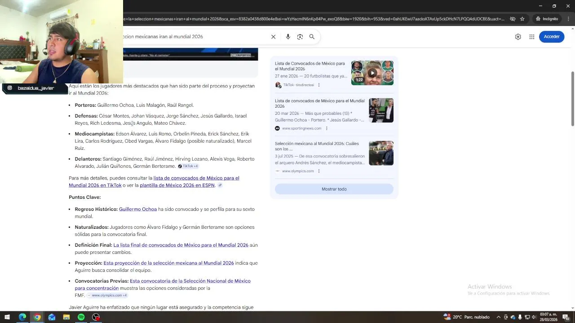Open the Mail app in taskbar
Image resolution: width=575 pixels, height=323 pixels.
52,317
